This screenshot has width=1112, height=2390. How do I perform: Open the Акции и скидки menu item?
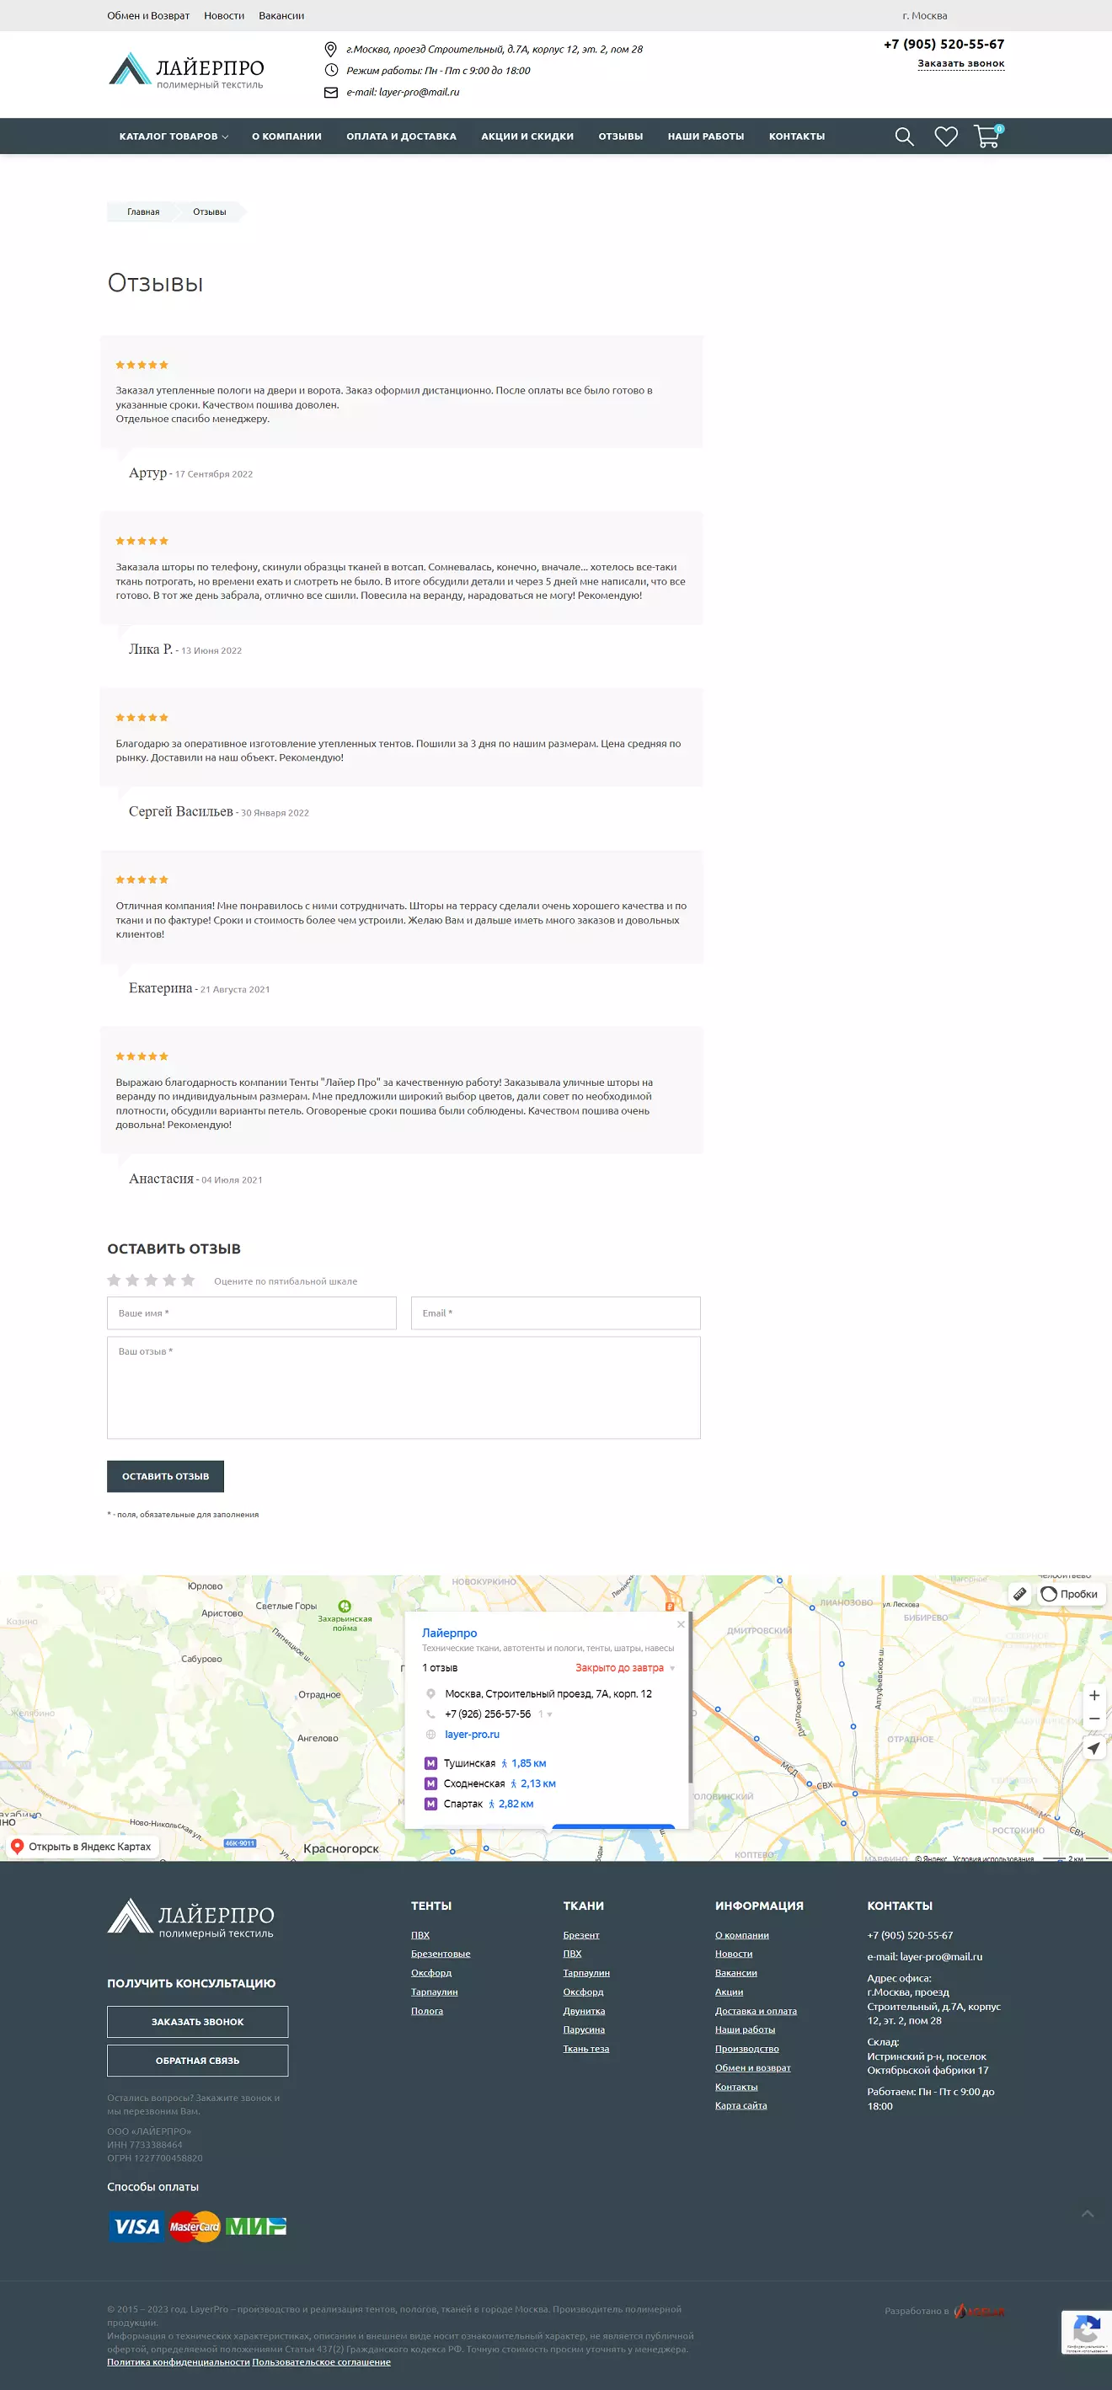pos(527,136)
